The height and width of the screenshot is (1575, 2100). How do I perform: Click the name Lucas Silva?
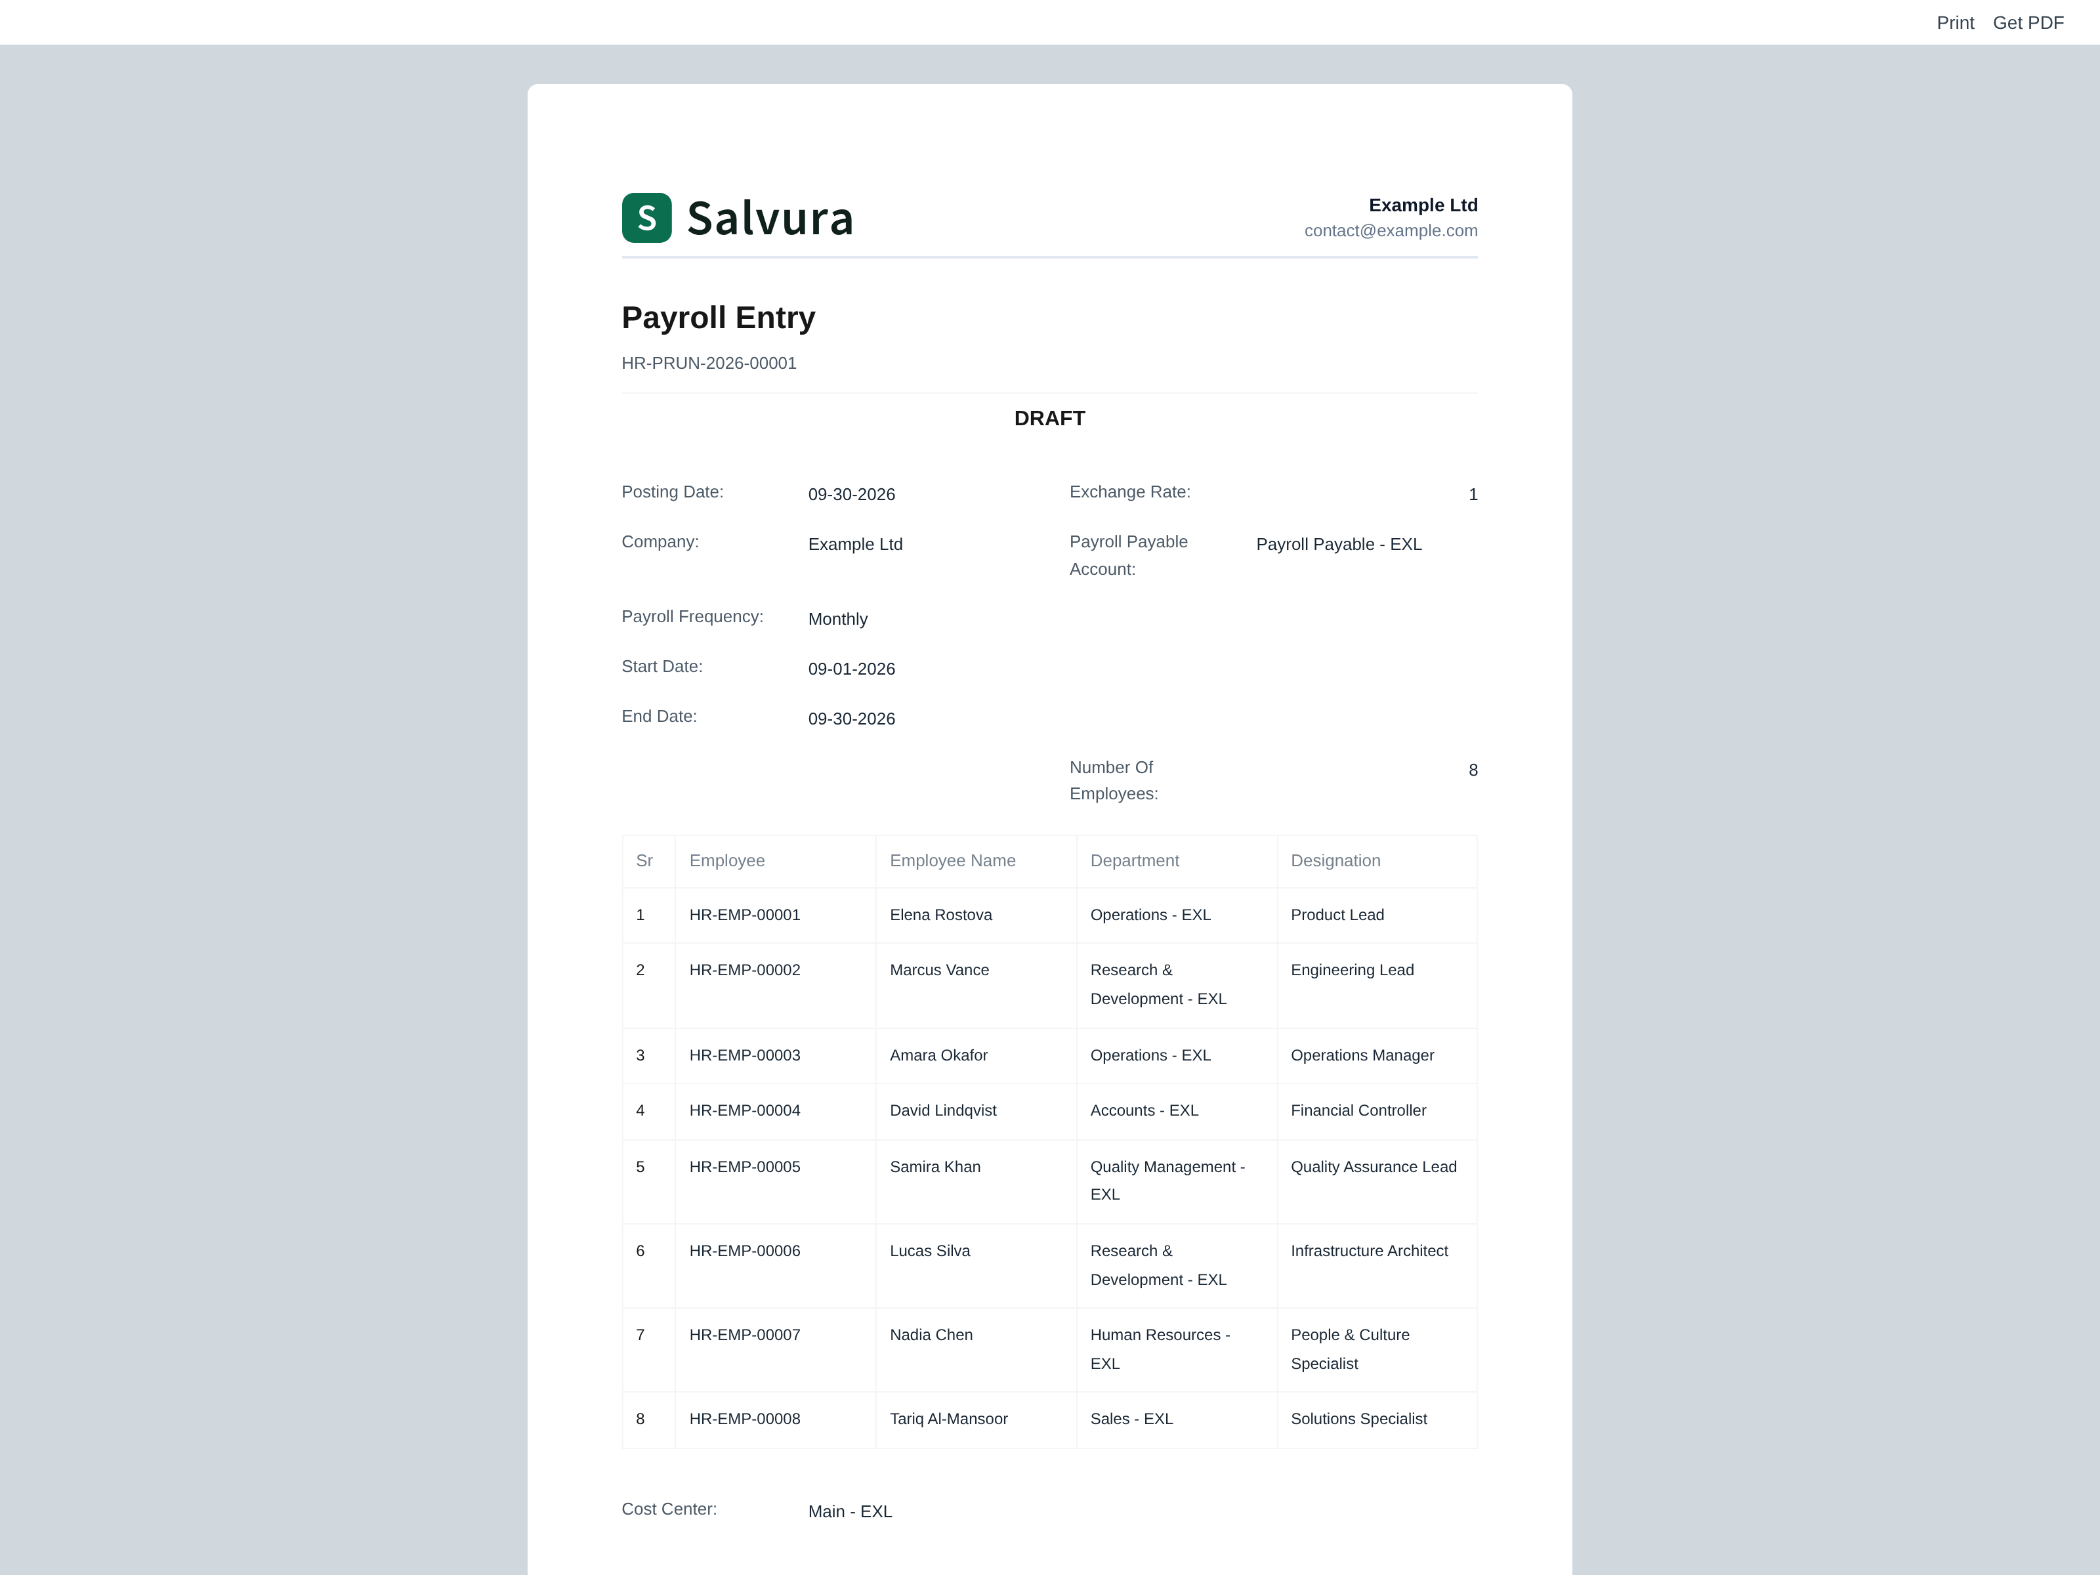click(929, 1251)
